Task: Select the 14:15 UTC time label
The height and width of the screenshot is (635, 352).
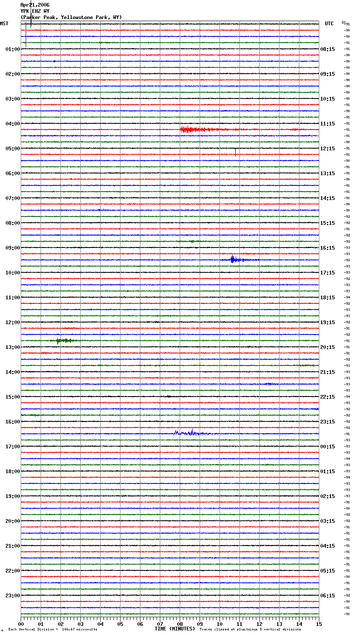Action: click(x=328, y=198)
